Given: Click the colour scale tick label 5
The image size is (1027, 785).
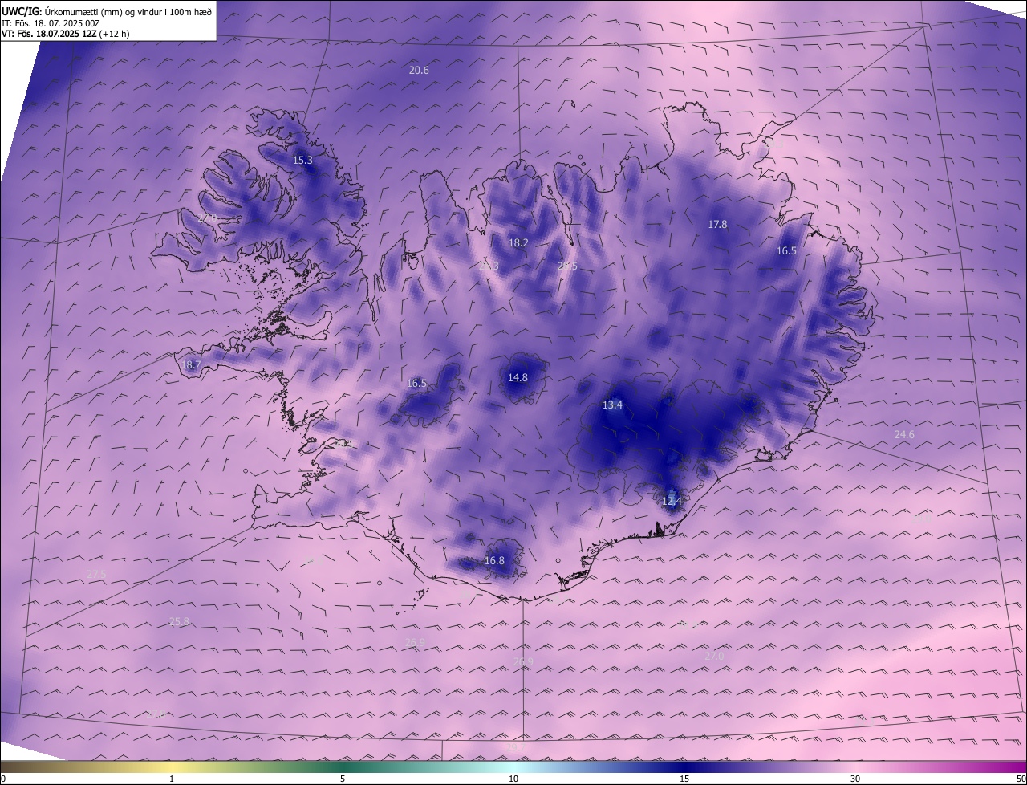Looking at the screenshot, I should point(343,779).
